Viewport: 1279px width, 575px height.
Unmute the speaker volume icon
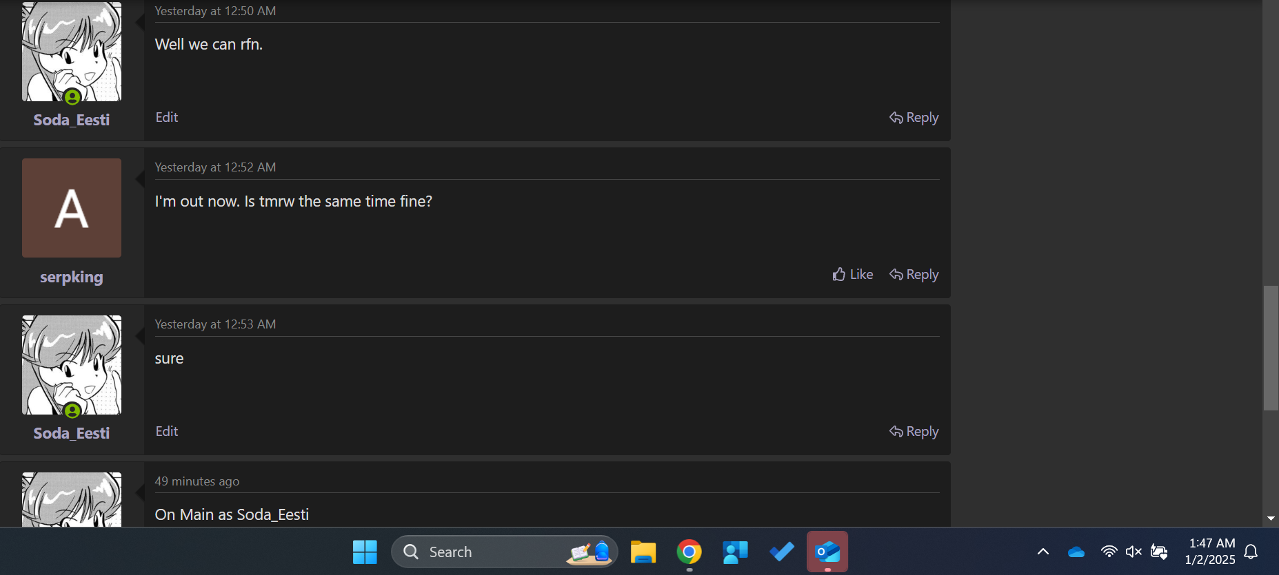pos(1134,552)
